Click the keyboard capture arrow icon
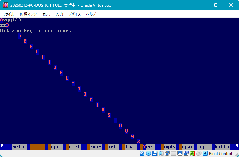Screen dimensions: 239x157 pyautogui.click(x=205, y=153)
